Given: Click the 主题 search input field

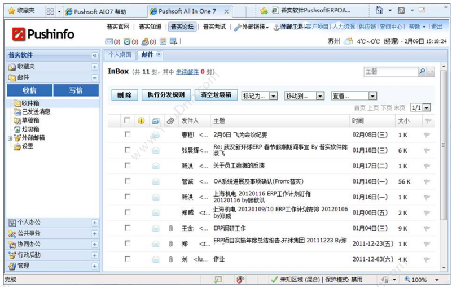Looking at the screenshot, I should (391, 72).
